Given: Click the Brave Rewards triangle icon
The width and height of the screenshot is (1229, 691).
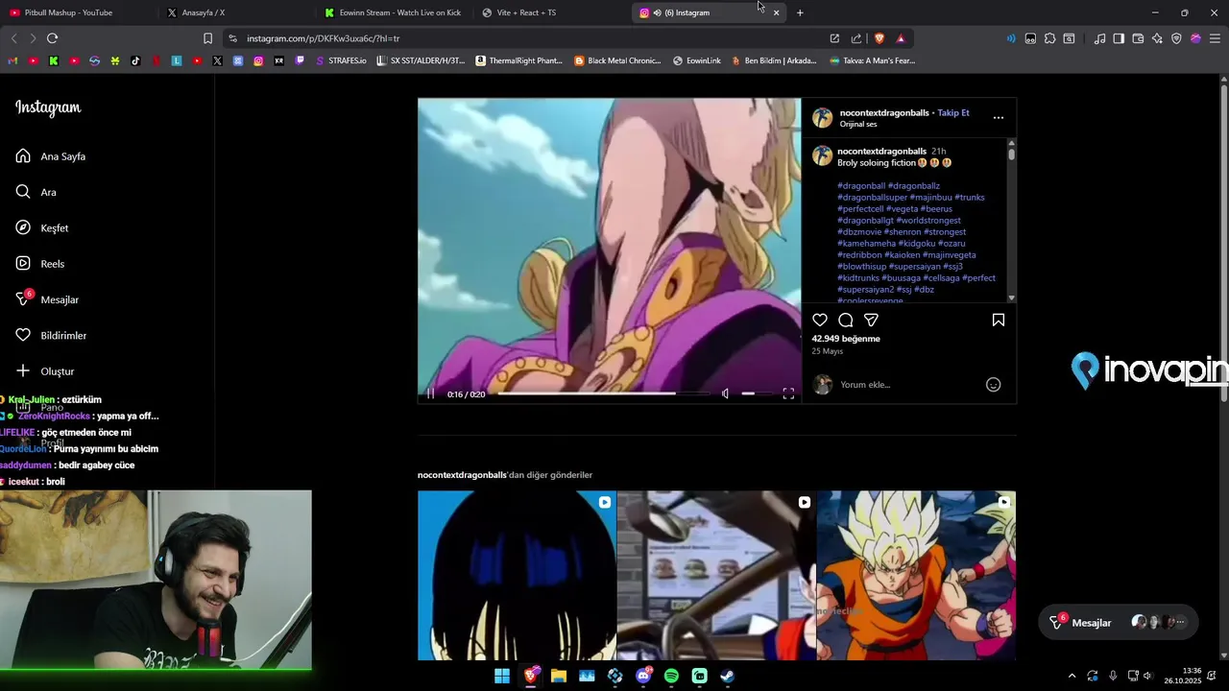Looking at the screenshot, I should click(x=901, y=38).
